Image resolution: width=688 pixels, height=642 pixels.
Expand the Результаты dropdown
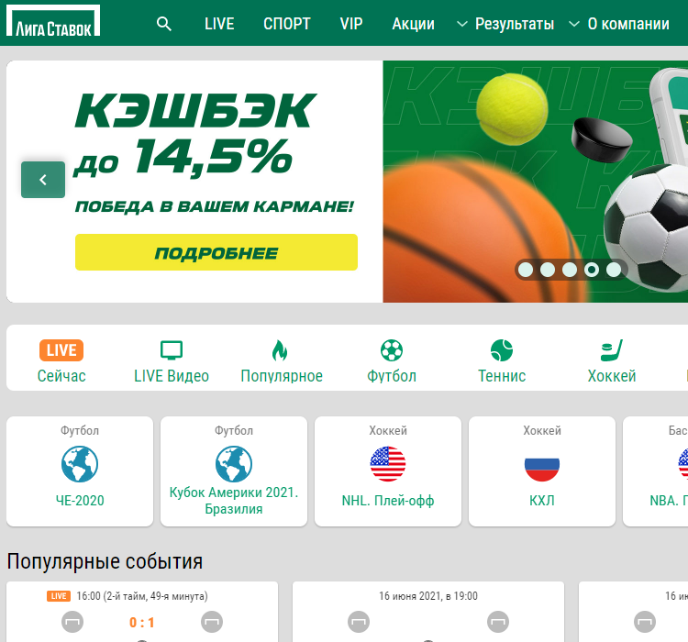pyautogui.click(x=505, y=24)
